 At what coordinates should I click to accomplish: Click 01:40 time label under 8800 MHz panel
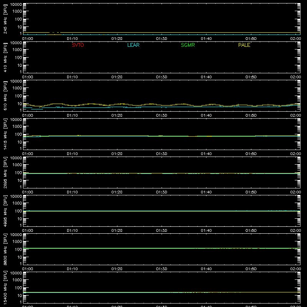coord(206,269)
